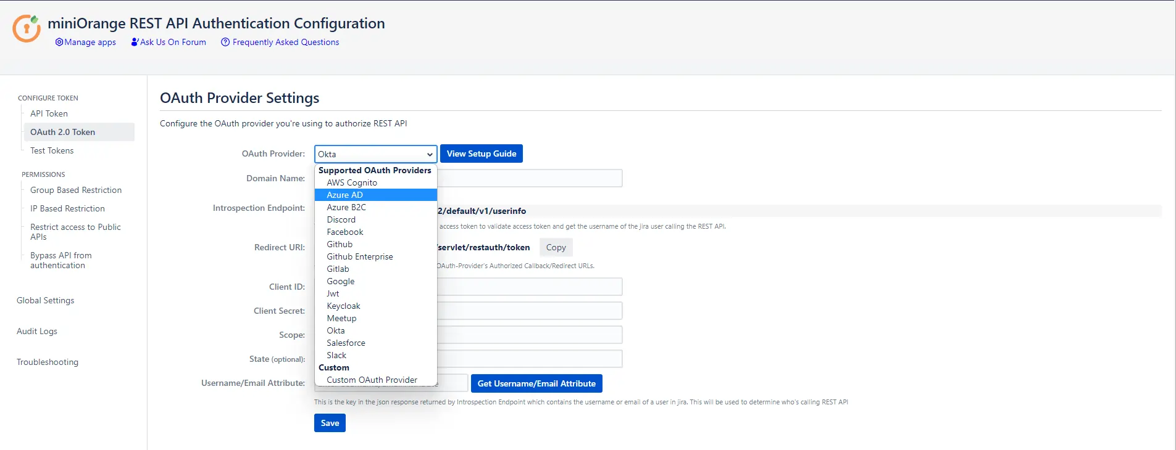The image size is (1176, 450).
Task: Click the miniOrange logo icon
Action: [x=27, y=28]
